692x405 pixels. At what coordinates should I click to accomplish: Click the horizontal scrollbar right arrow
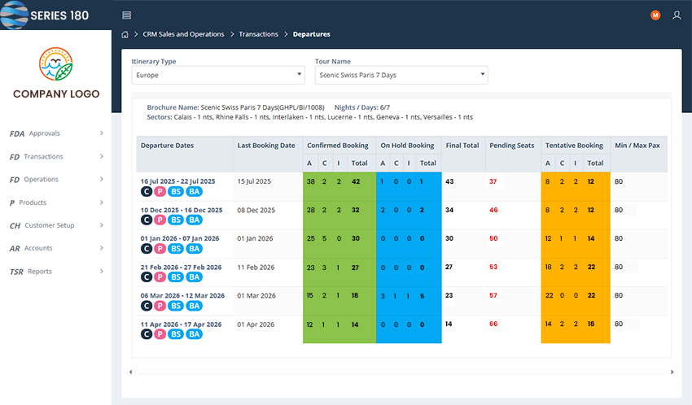pos(672,372)
